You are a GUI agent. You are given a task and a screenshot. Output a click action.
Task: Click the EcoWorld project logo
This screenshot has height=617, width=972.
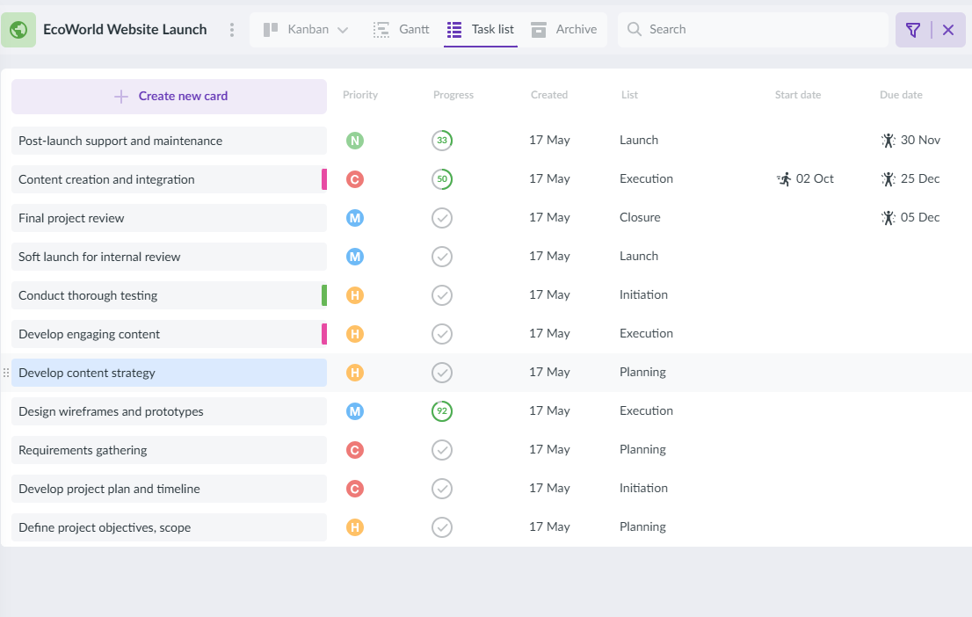[x=18, y=29]
